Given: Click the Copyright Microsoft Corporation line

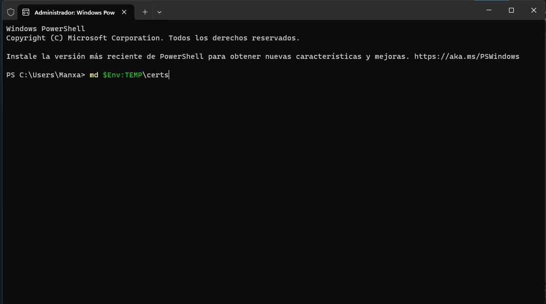Looking at the screenshot, I should [x=153, y=38].
